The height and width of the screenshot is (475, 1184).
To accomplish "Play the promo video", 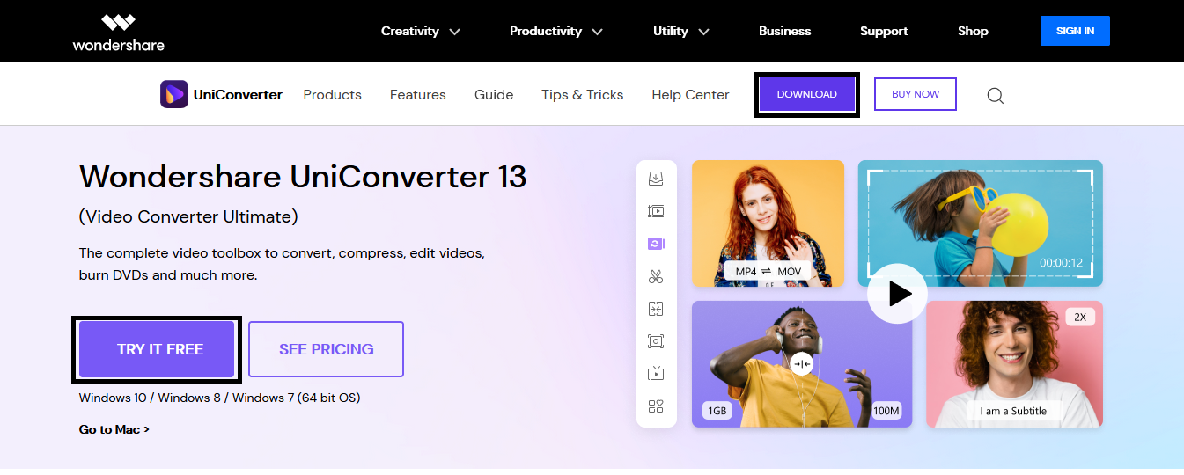I will point(897,293).
